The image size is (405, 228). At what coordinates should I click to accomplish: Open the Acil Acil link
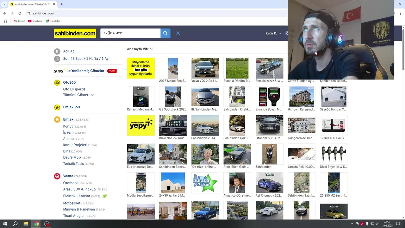[x=70, y=51]
